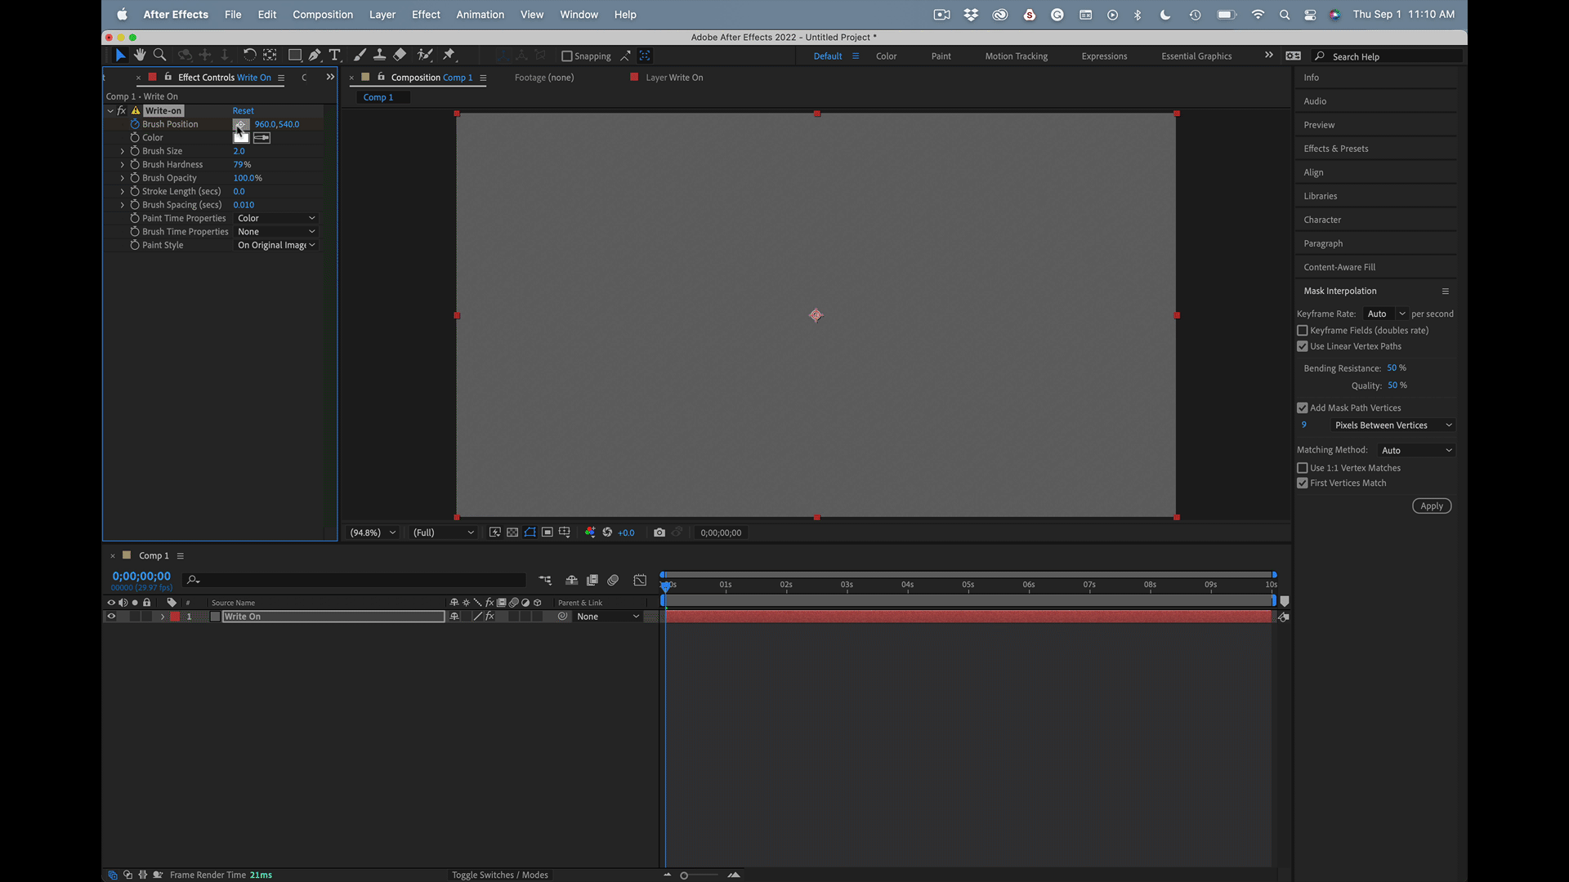Screen dimensions: 1569x882
Task: Click the Apply button in Mask Interpolation
Action: (1431, 506)
